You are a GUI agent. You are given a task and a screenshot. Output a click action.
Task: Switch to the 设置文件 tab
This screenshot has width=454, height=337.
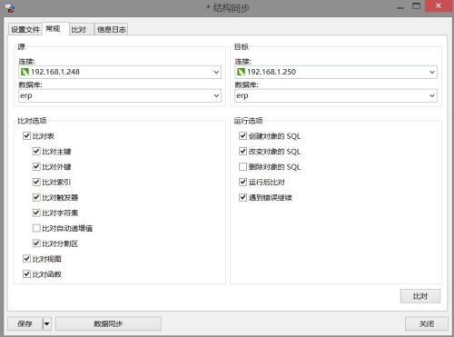tap(25, 29)
